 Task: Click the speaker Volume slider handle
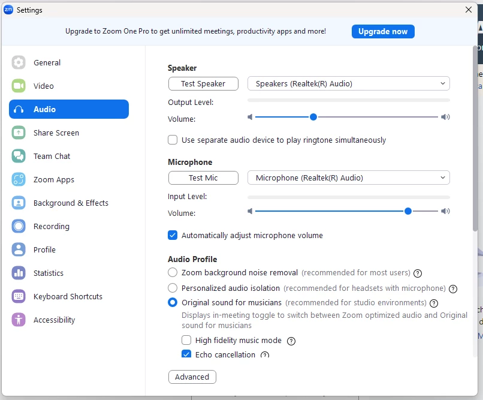tap(313, 117)
